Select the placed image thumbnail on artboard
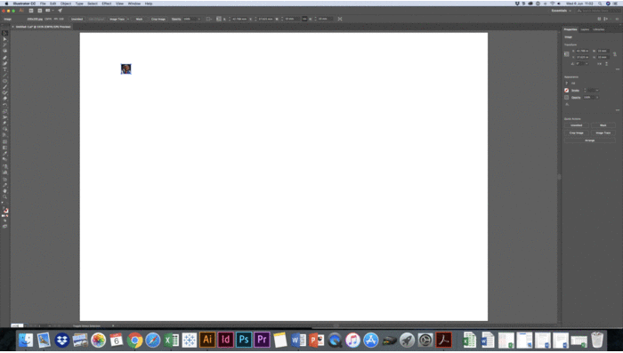 126,69
